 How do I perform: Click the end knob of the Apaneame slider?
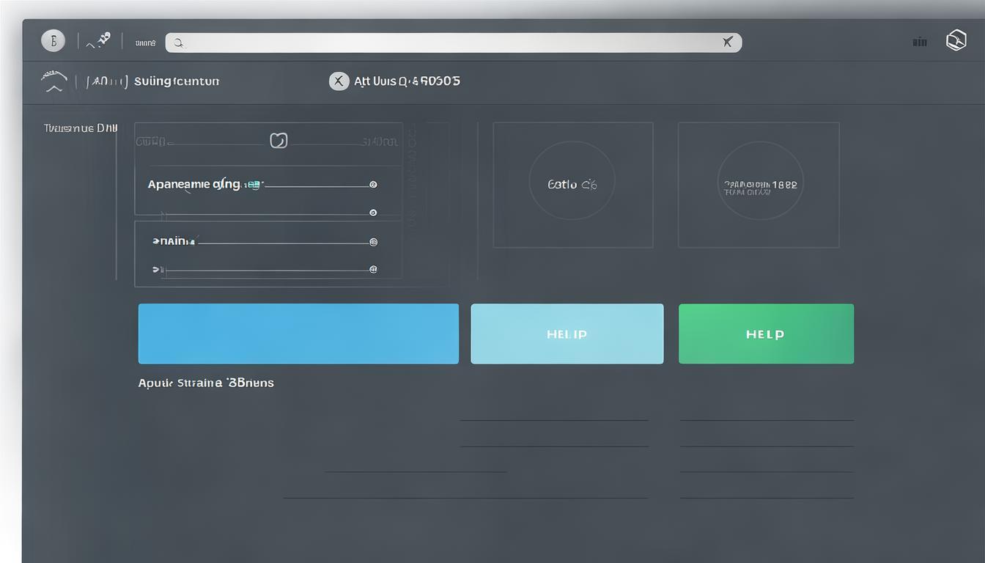tap(373, 185)
